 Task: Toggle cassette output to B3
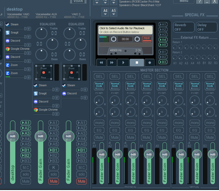[x=163, y=62]
